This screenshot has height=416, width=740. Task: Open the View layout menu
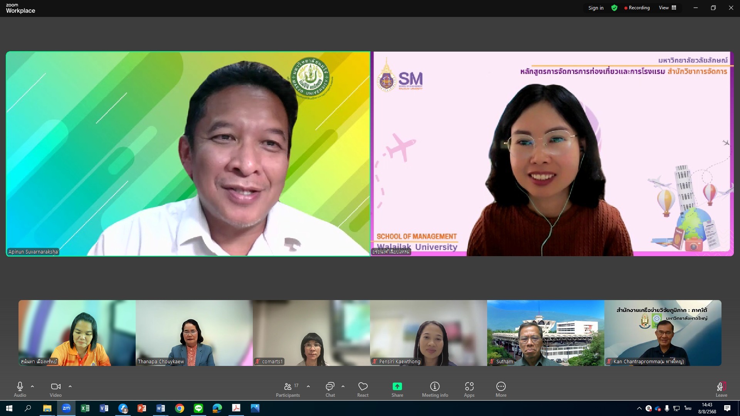pos(668,8)
